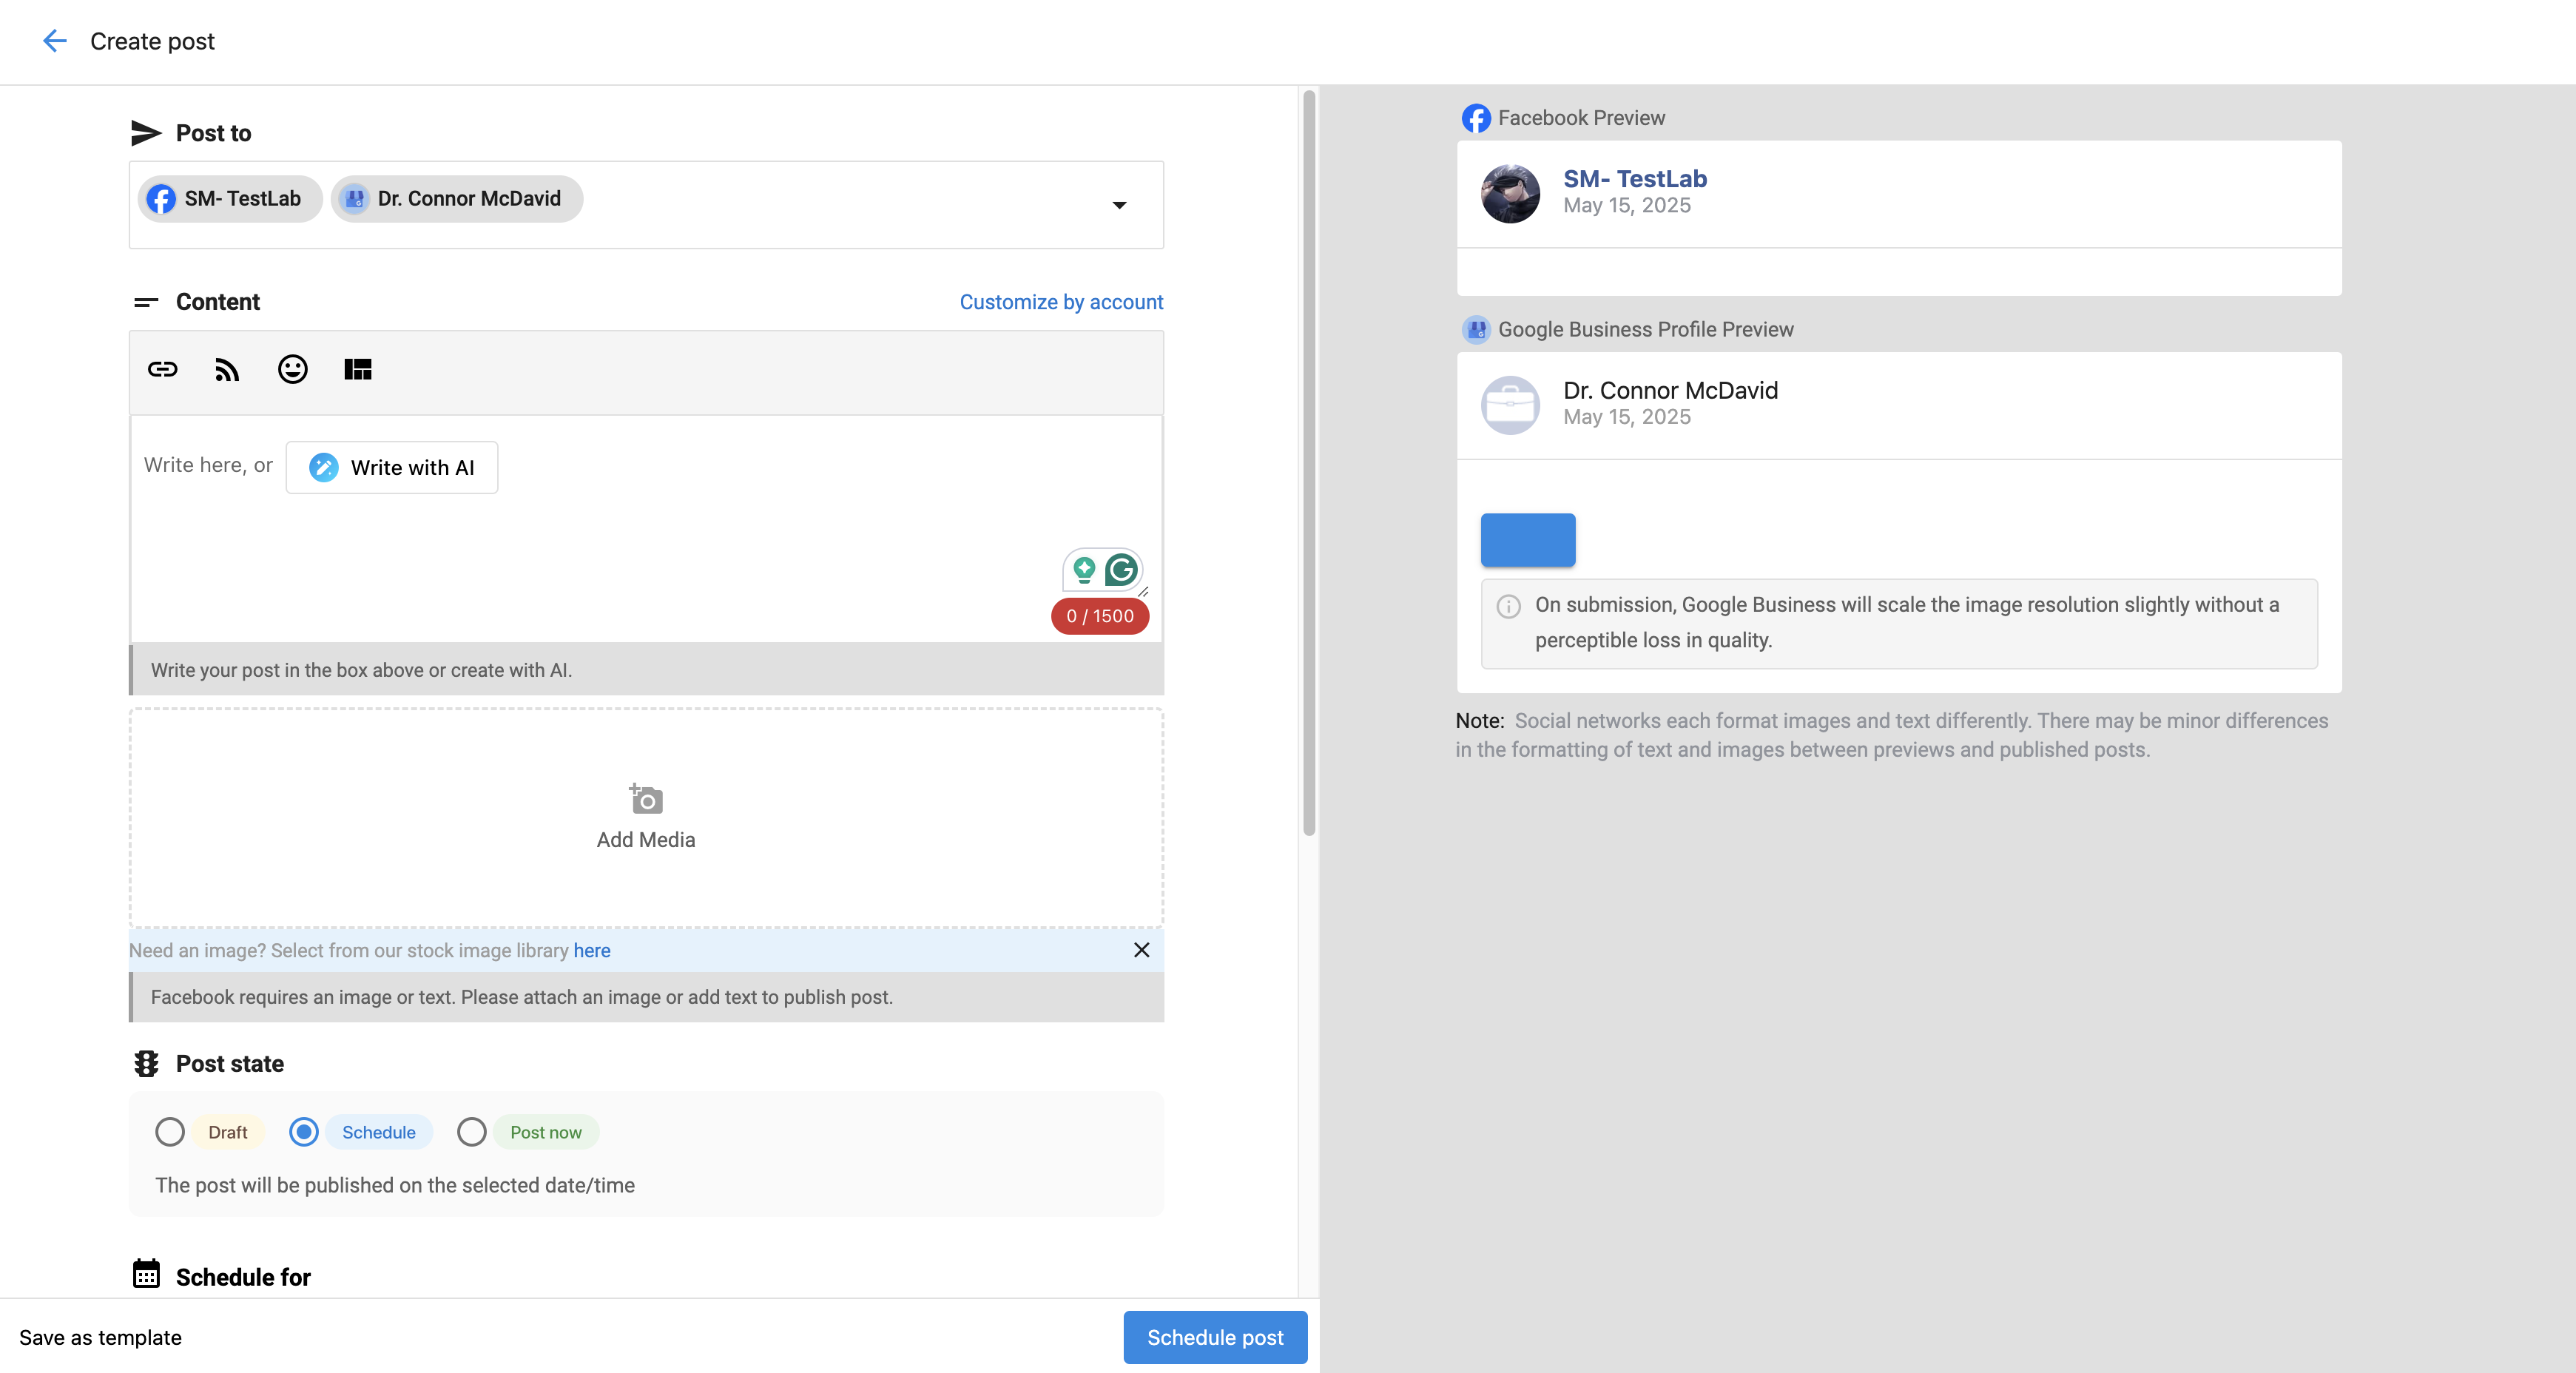Viewport: 2576px width, 1373px height.
Task: Open the Grammarly icon in the text box
Action: (x=1121, y=570)
